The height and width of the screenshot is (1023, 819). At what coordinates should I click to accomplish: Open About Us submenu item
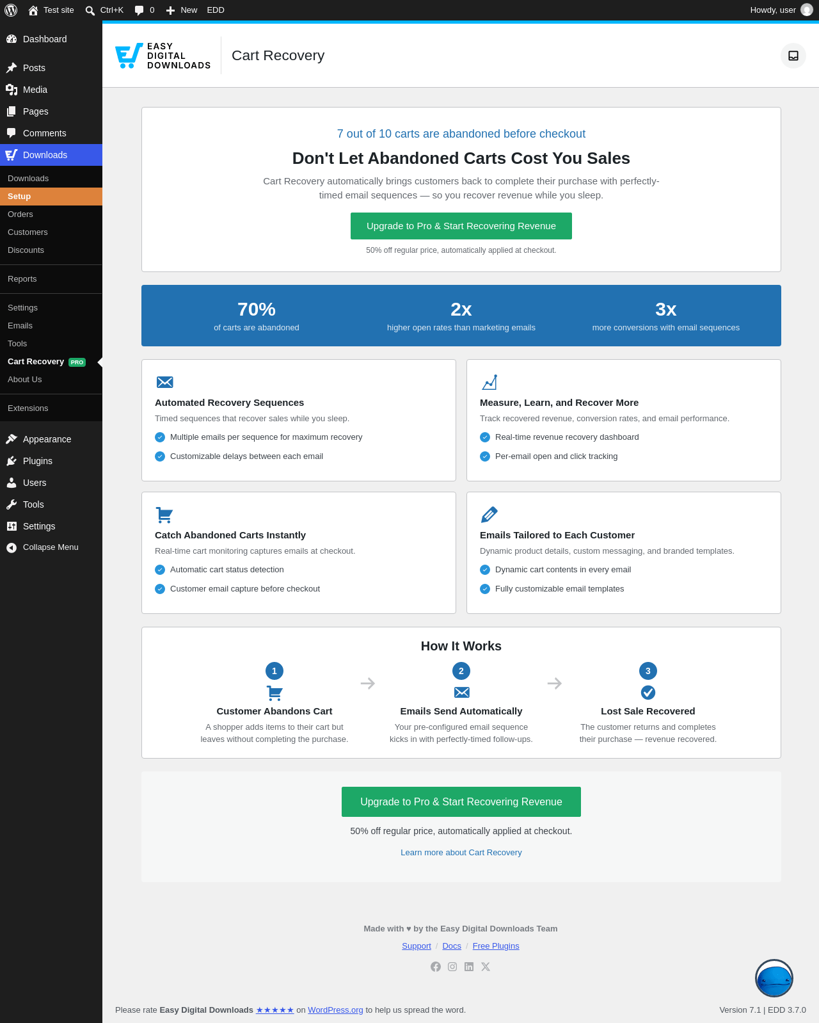pyautogui.click(x=51, y=380)
